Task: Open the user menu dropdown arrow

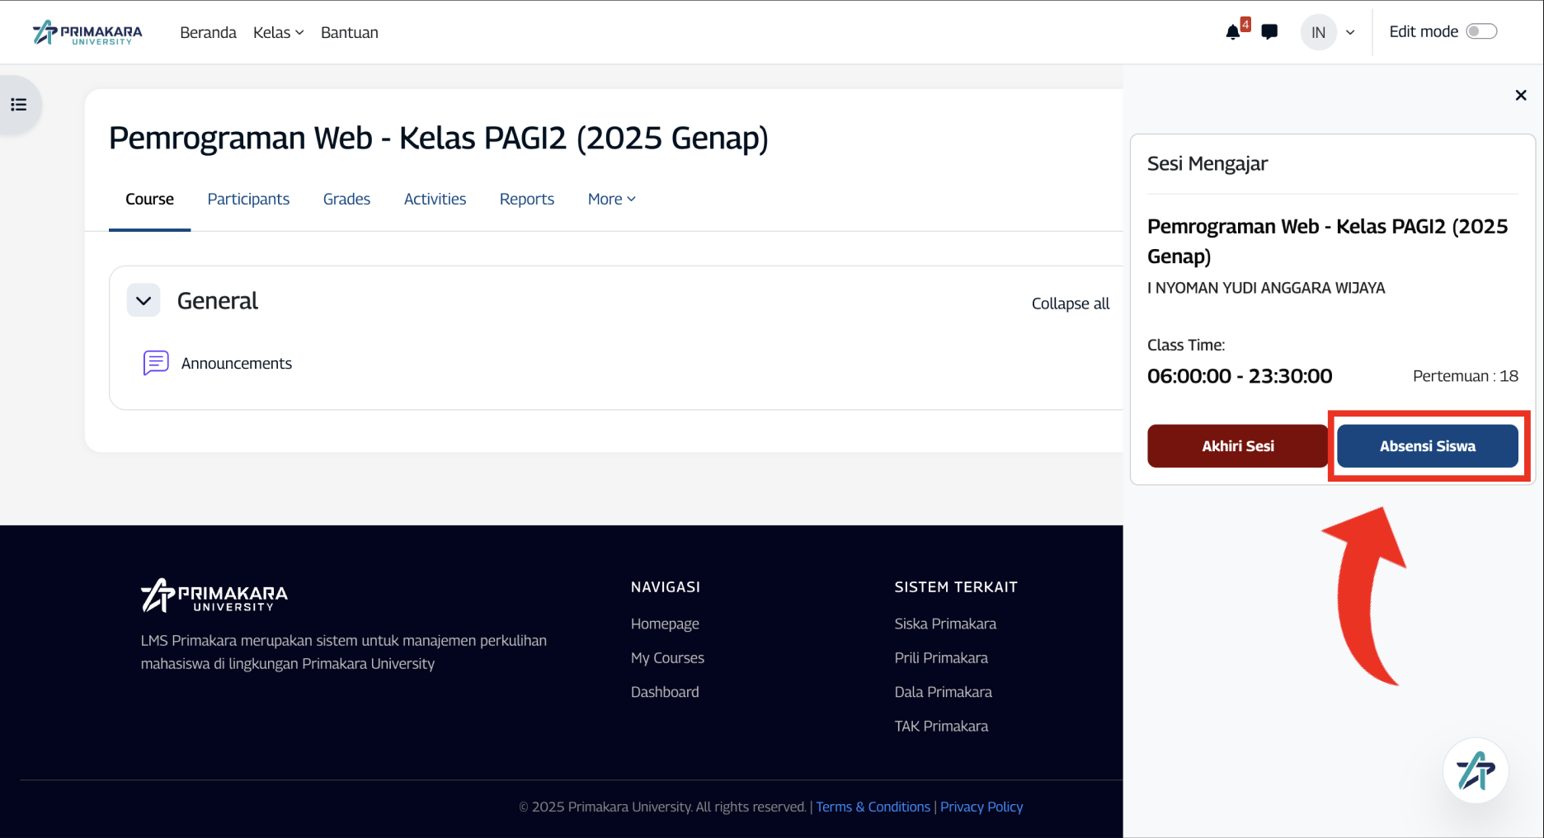Action: click(x=1350, y=32)
